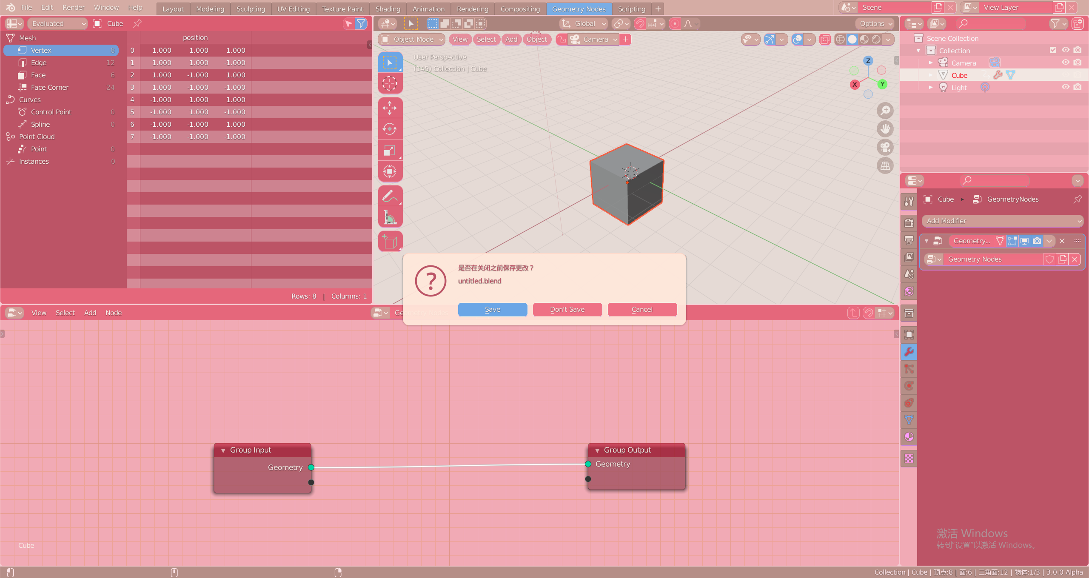
Task: Select the Scale tool icon
Action: [x=389, y=150]
